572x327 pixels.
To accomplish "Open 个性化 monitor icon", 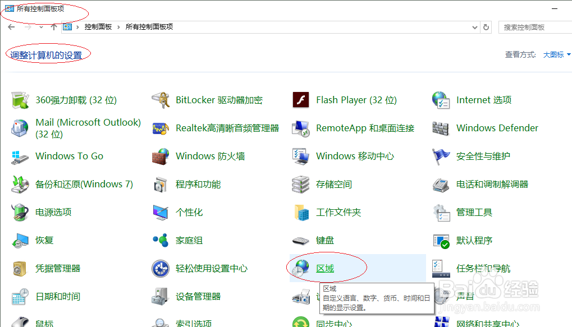I will pos(161,212).
